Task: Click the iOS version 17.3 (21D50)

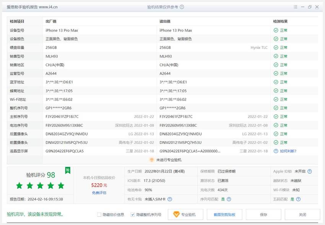Action: click(x=154, y=181)
